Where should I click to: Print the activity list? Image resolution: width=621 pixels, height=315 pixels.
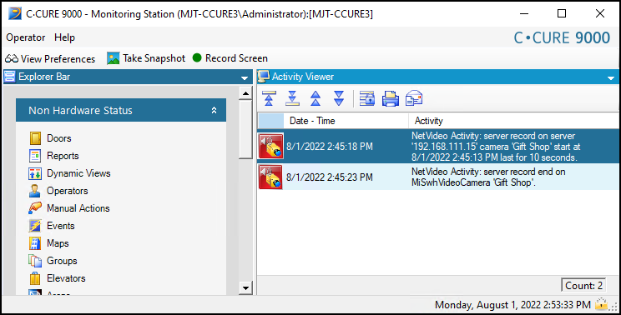coord(391,98)
